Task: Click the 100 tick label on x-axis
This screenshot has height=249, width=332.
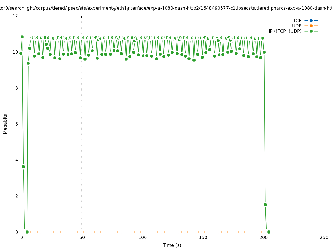Action: 142,237
